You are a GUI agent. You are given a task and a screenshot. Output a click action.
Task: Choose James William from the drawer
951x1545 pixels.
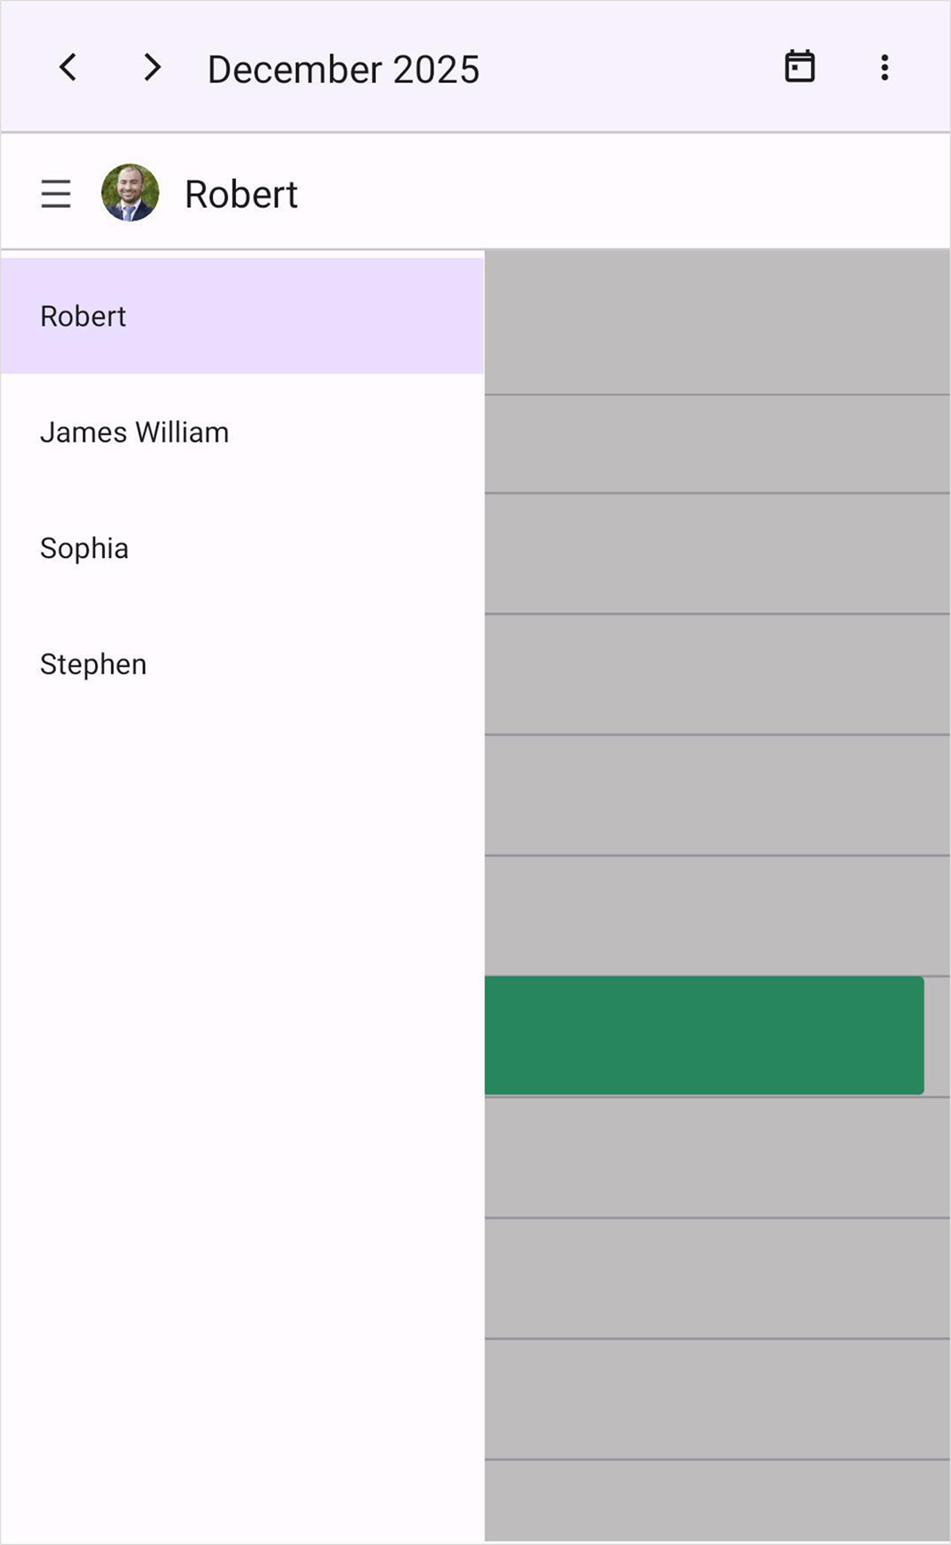(x=134, y=432)
